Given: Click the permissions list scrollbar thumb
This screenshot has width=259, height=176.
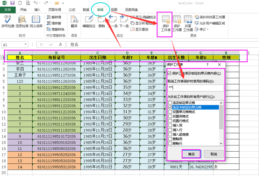Looking at the screenshot, I should (x=221, y=117).
